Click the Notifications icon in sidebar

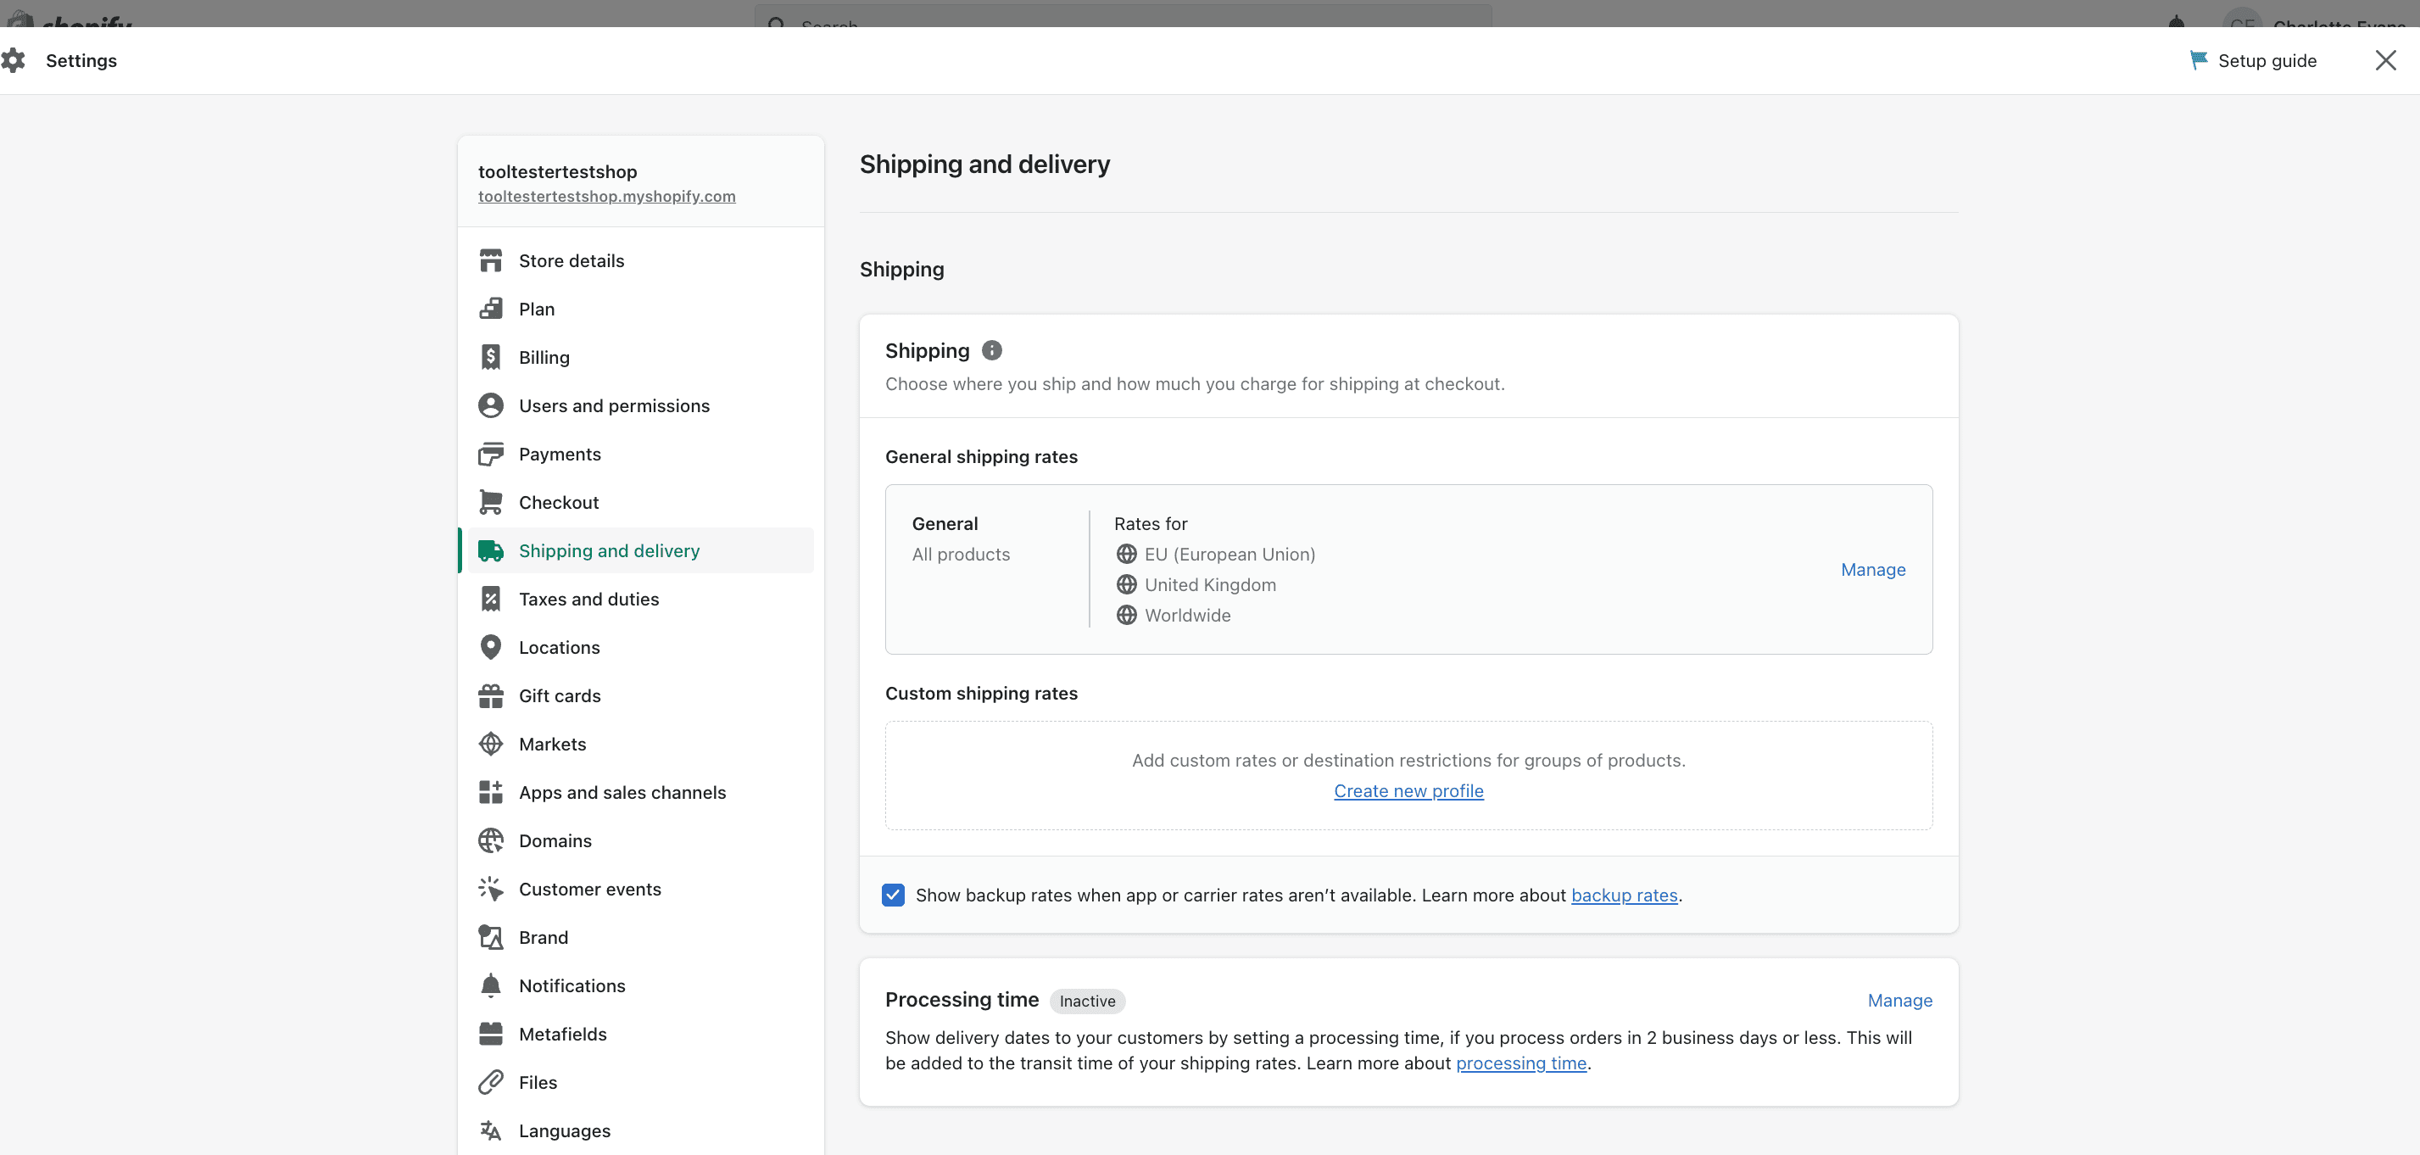(x=491, y=984)
